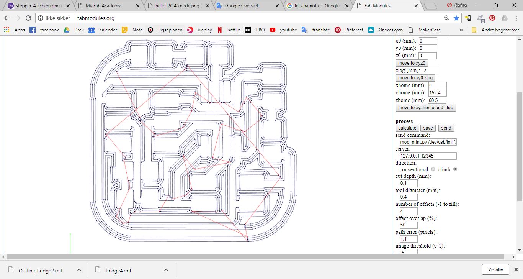This screenshot has width=523, height=279.
Task: Click the Google Drive extension icon
Action: pyautogui.click(x=505, y=18)
